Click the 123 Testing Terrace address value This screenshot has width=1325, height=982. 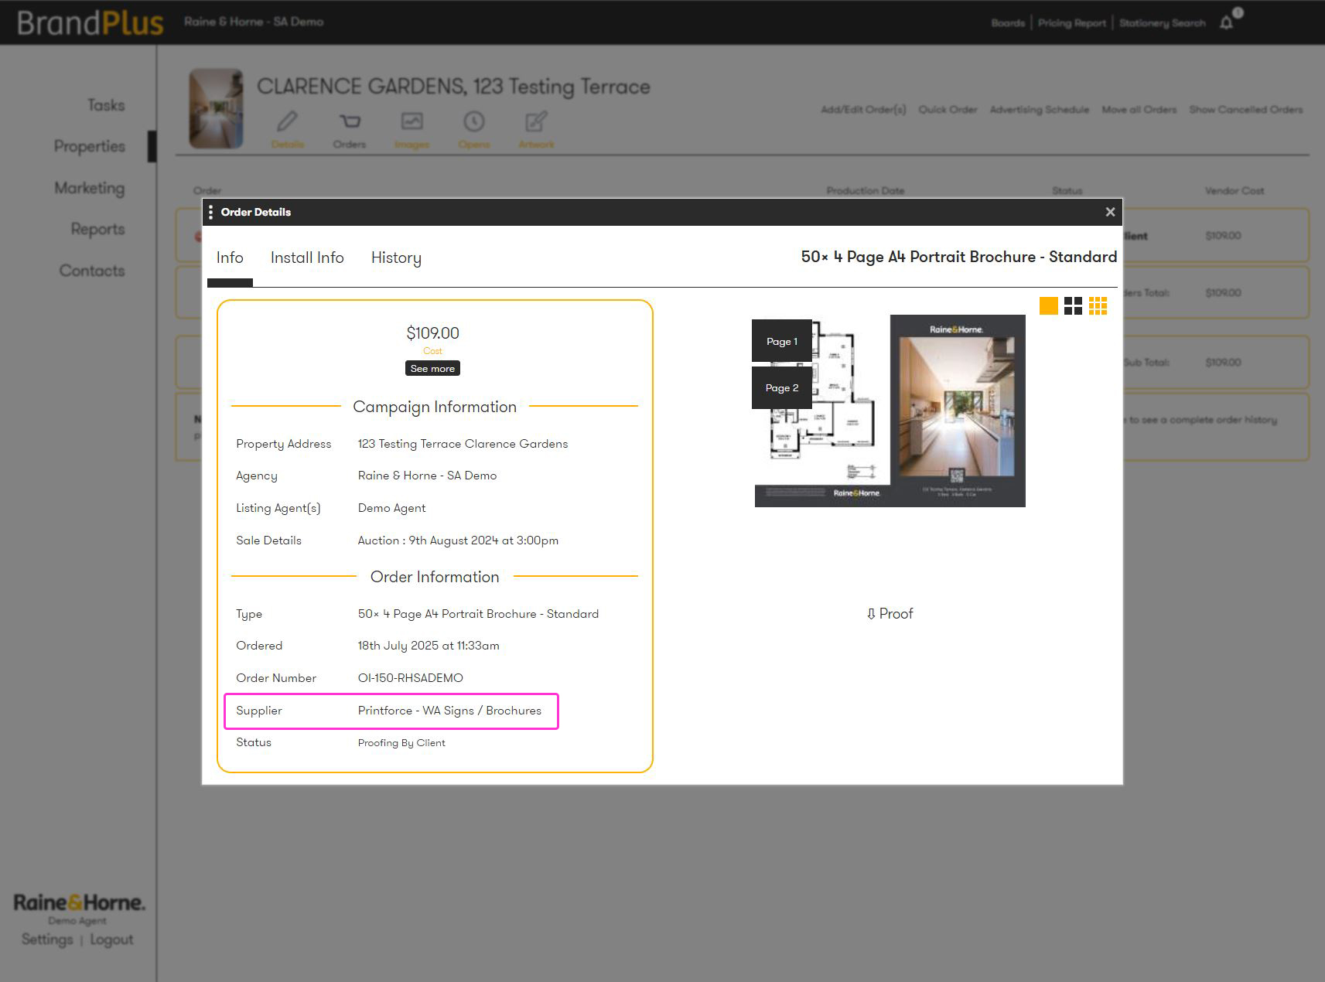click(x=463, y=444)
